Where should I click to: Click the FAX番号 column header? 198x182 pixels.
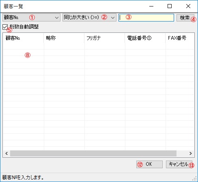click(180, 38)
